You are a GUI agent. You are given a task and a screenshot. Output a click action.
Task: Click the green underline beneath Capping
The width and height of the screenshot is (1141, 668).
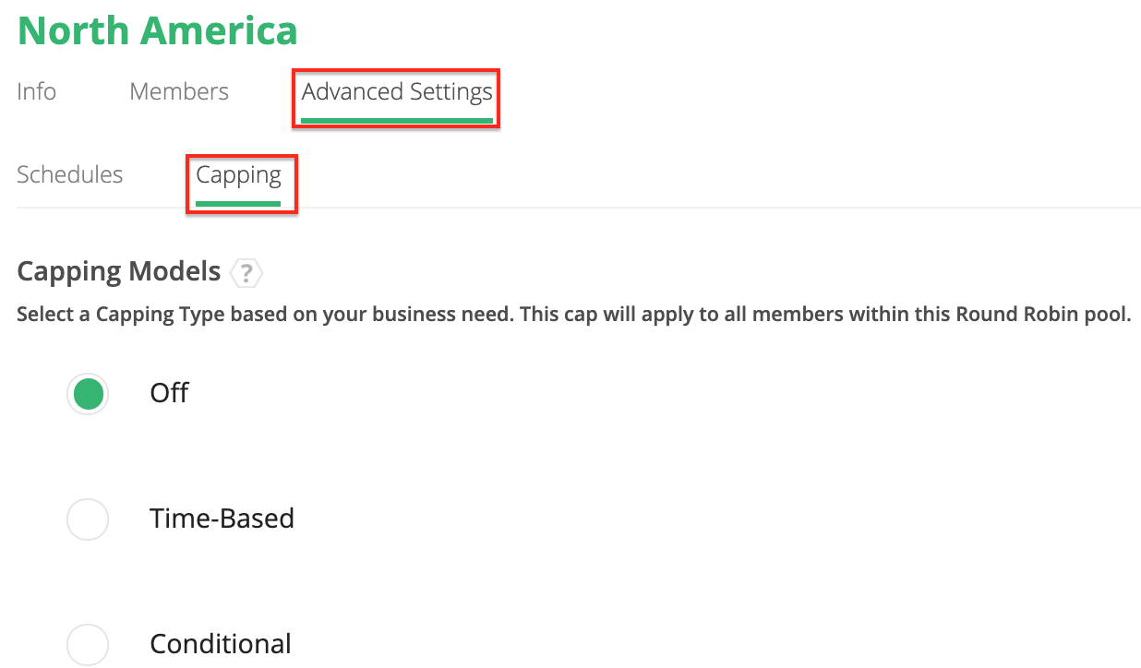click(x=239, y=202)
